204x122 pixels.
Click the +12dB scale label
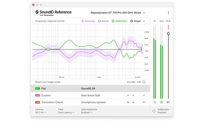pyautogui.click(x=146, y=32)
